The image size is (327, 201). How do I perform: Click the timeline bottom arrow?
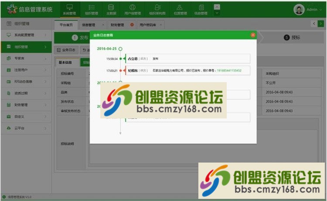[120, 133]
